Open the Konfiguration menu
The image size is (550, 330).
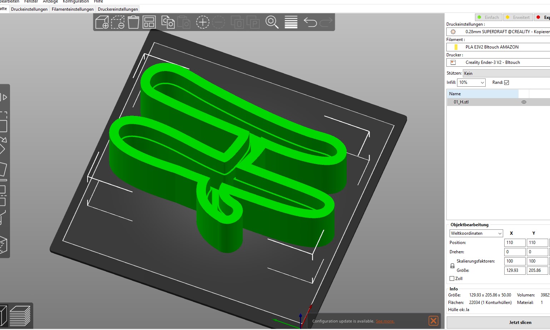coord(76,2)
